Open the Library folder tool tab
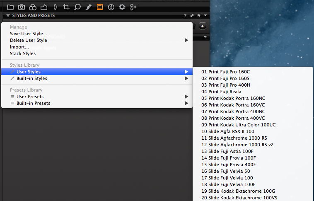The width and height of the screenshot is (314, 201). pos(10,7)
